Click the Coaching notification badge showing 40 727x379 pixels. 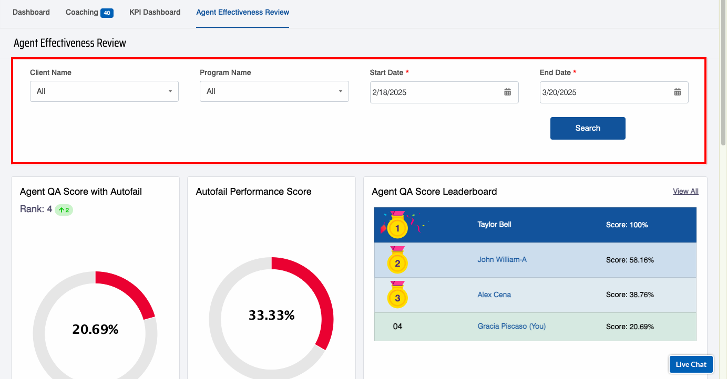click(107, 13)
